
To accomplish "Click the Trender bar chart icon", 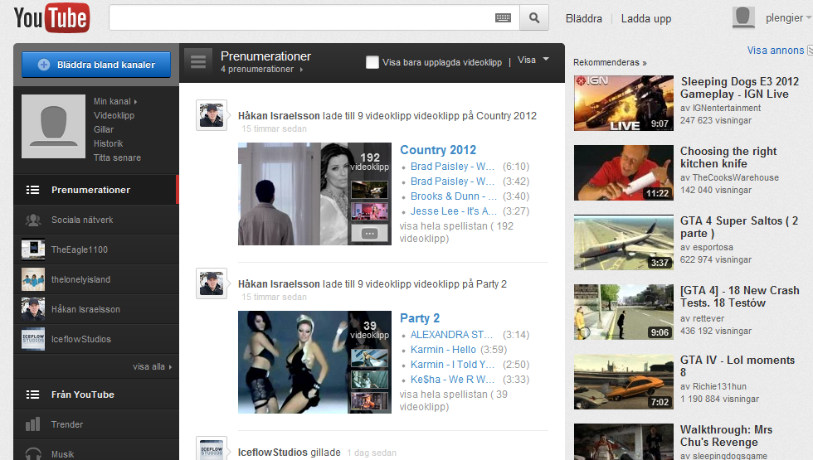I will [x=32, y=424].
